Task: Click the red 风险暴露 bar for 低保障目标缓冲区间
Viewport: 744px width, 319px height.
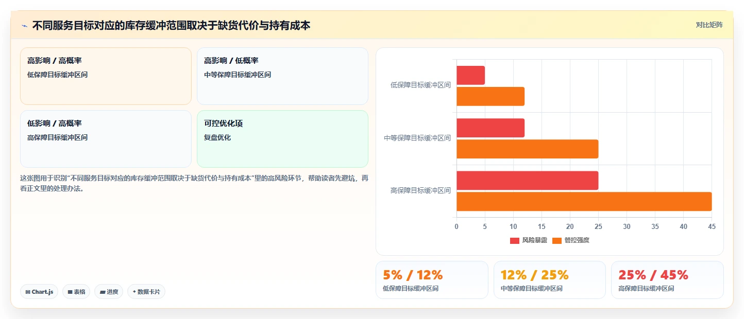Action: pos(470,75)
